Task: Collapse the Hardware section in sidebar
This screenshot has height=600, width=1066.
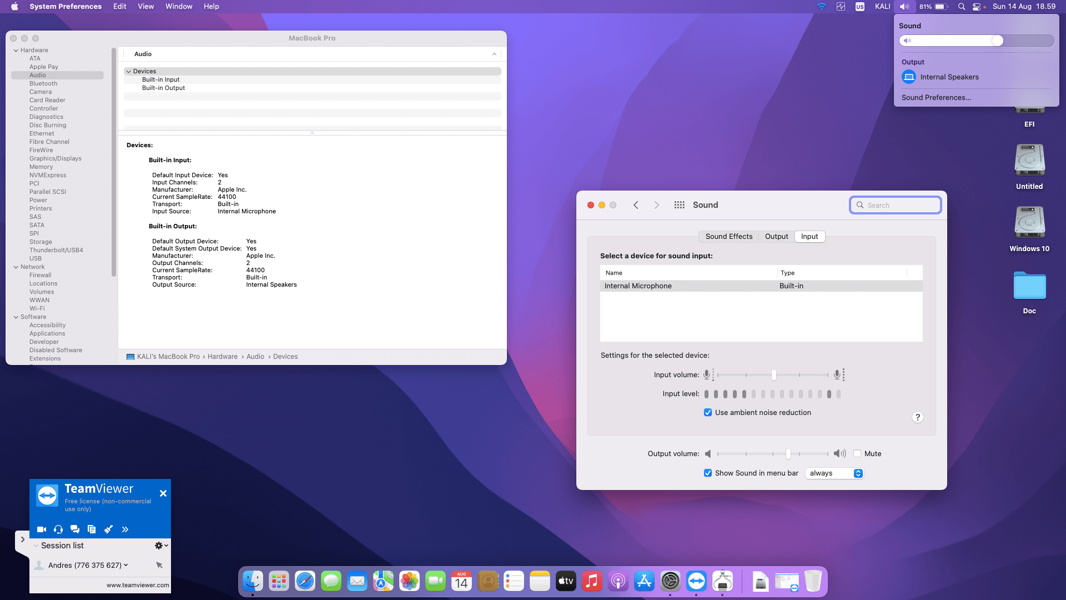Action: (x=16, y=50)
